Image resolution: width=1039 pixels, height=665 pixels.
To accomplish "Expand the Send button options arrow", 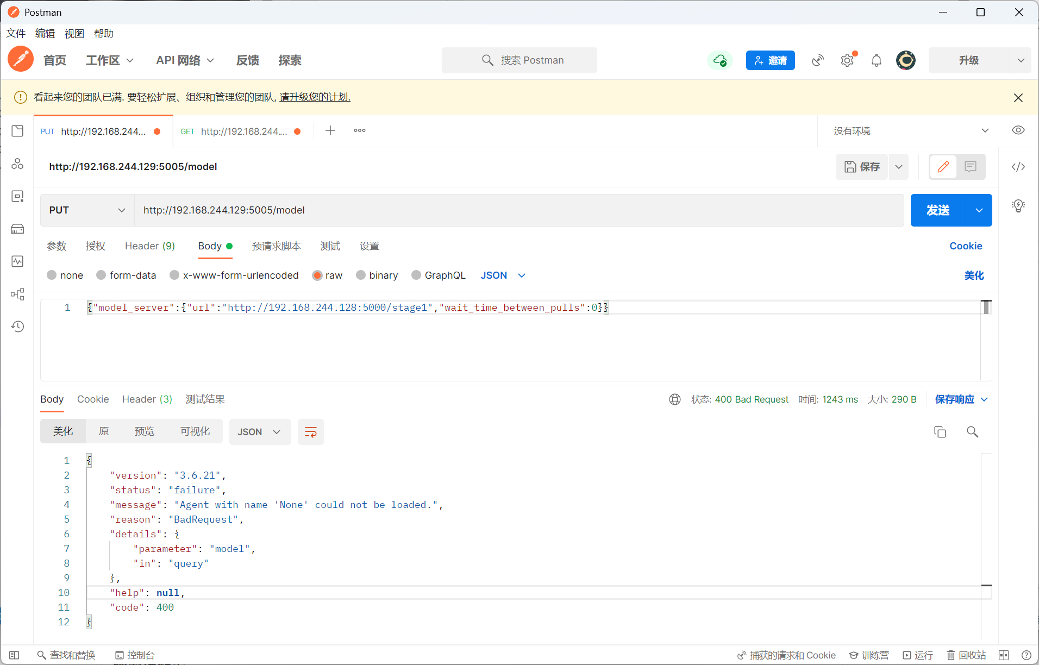I will 979,210.
